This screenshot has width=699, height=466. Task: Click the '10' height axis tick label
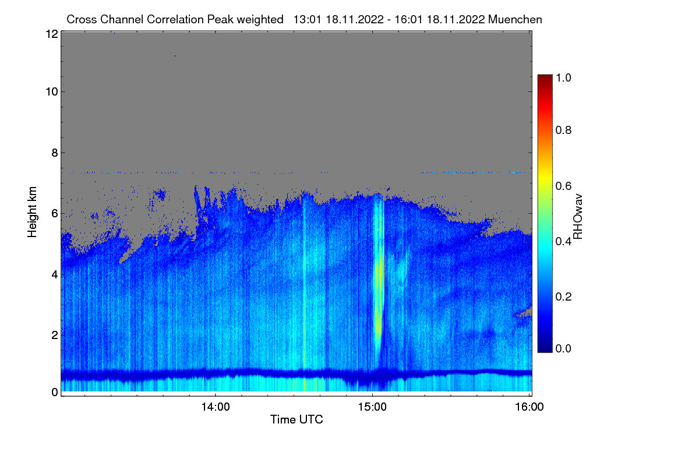51,91
